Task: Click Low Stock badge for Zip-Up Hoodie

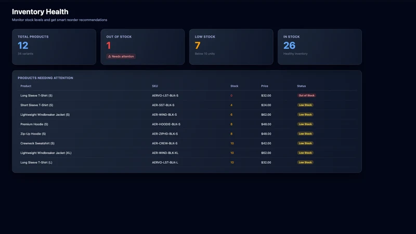Action: (x=305, y=134)
